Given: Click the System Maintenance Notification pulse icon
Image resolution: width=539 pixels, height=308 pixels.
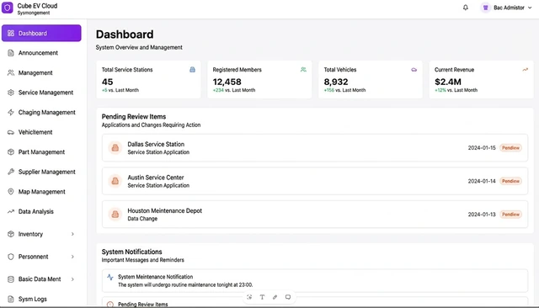Looking at the screenshot, I should pyautogui.click(x=110, y=277).
